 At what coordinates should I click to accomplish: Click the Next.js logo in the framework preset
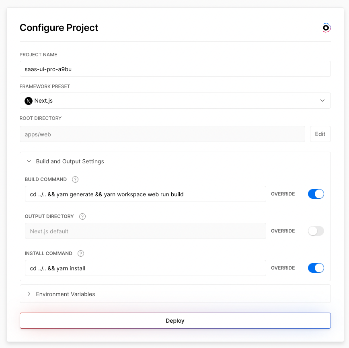point(29,101)
